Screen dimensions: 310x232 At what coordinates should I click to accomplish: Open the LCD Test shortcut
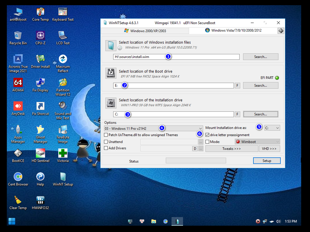[63, 38]
